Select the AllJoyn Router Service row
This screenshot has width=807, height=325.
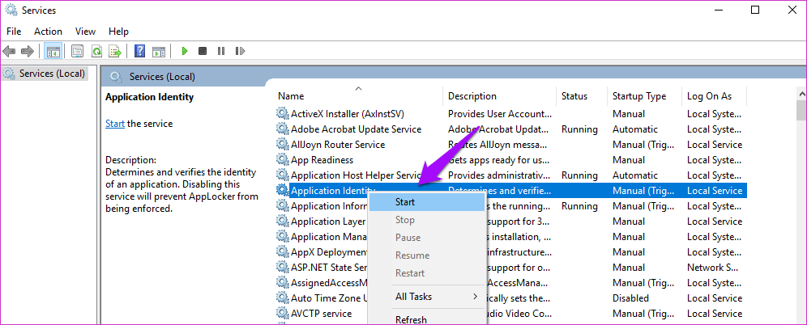pos(338,144)
